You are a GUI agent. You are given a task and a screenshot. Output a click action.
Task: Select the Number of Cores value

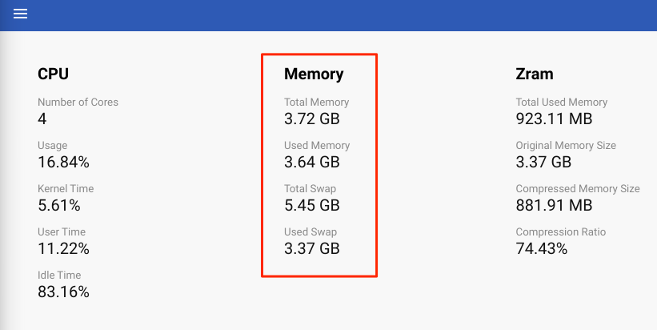42,119
